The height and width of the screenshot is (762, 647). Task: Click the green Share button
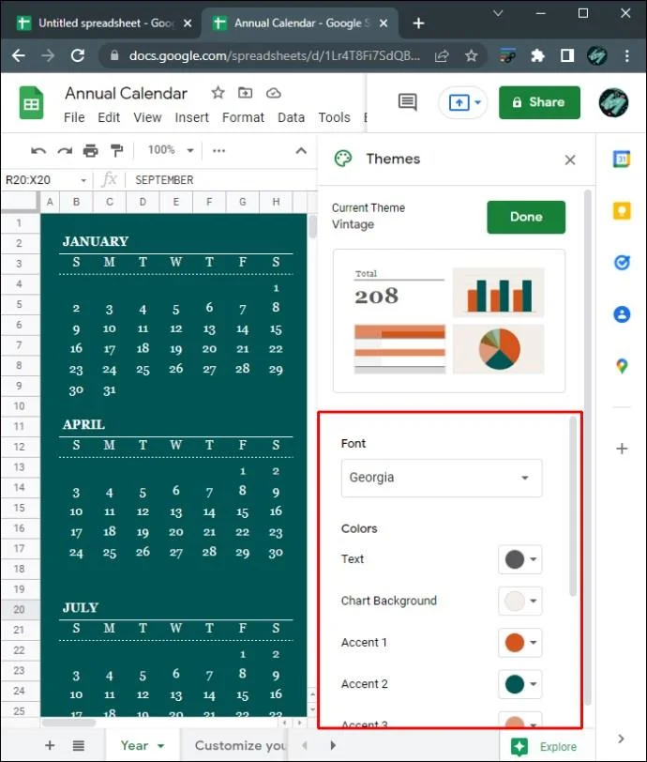(539, 102)
